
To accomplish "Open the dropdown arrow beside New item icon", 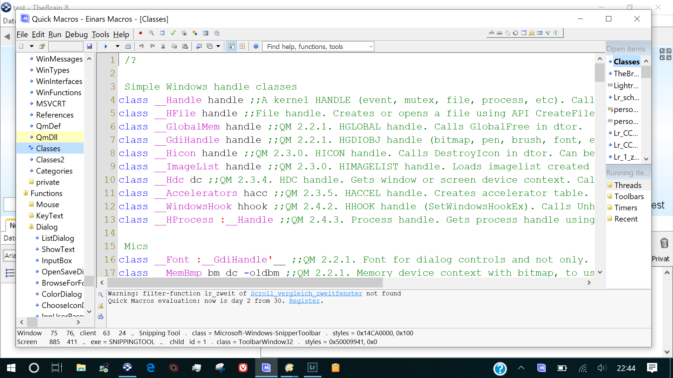I will 32,47.
